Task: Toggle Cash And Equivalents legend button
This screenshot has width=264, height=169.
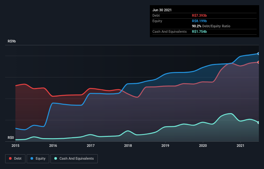Action: click(x=74, y=159)
